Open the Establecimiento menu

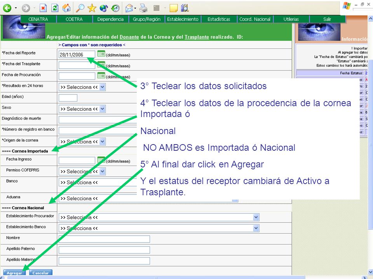tap(183, 19)
